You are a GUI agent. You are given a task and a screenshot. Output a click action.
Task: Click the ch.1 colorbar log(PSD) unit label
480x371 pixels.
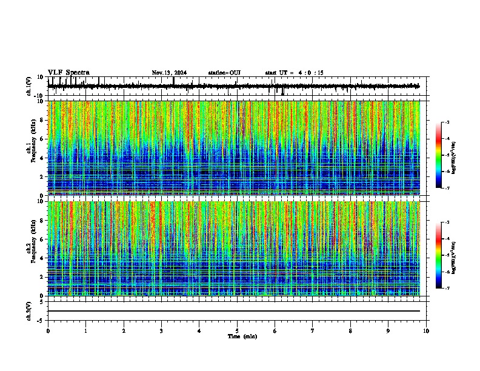[x=454, y=158]
